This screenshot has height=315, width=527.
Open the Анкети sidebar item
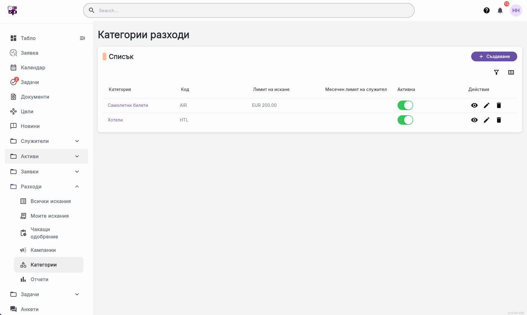[46, 309]
